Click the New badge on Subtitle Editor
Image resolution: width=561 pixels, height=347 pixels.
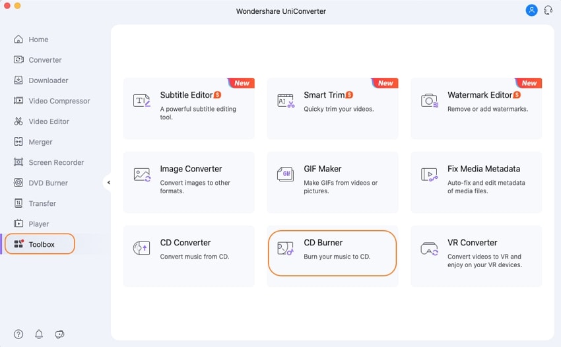pyautogui.click(x=242, y=83)
